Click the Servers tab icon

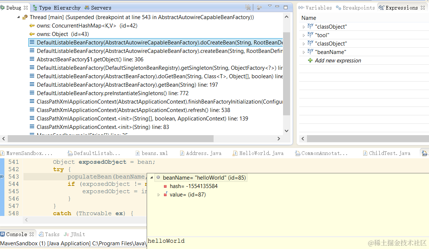(x=87, y=8)
